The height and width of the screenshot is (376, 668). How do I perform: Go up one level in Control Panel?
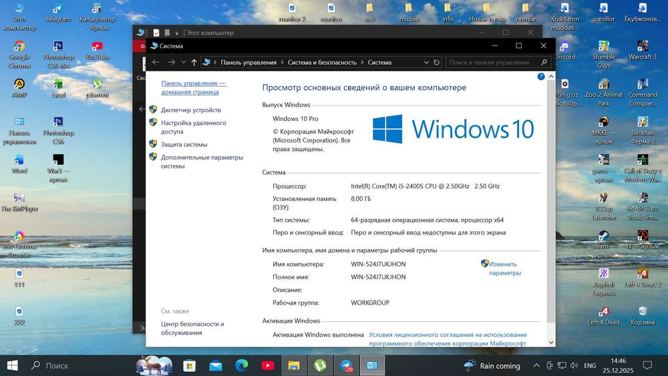[194, 62]
